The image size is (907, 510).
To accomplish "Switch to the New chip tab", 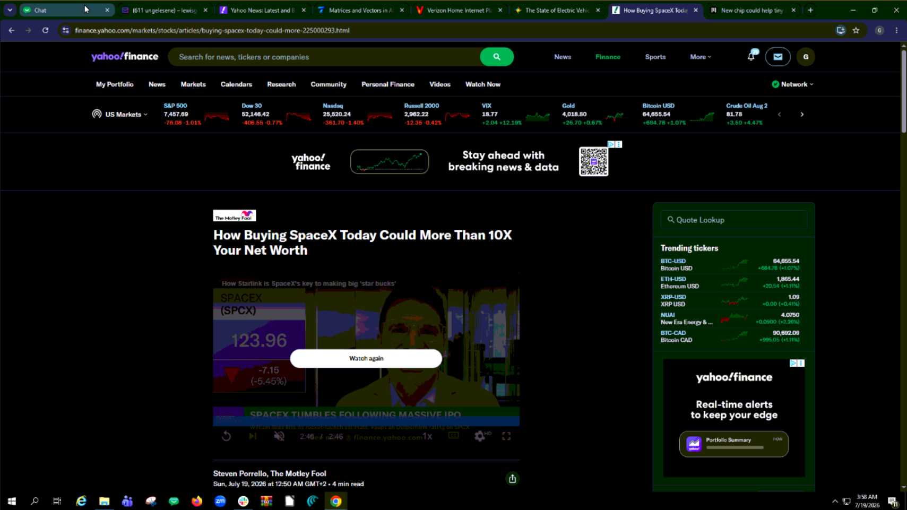I will coord(753,10).
